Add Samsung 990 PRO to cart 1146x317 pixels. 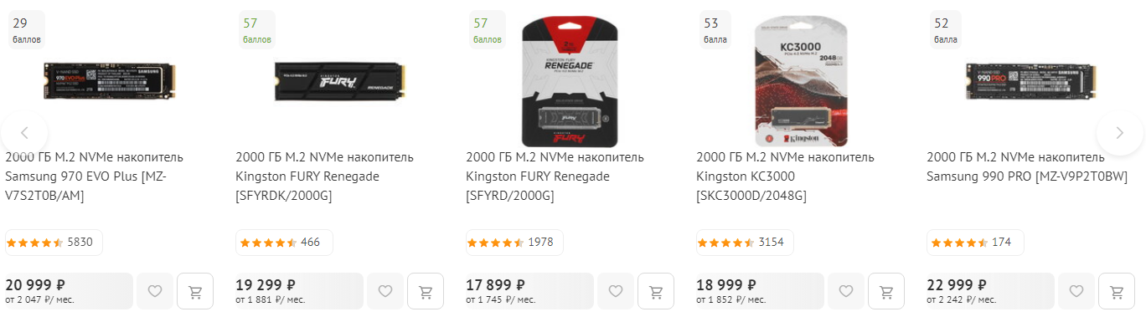tap(1117, 291)
